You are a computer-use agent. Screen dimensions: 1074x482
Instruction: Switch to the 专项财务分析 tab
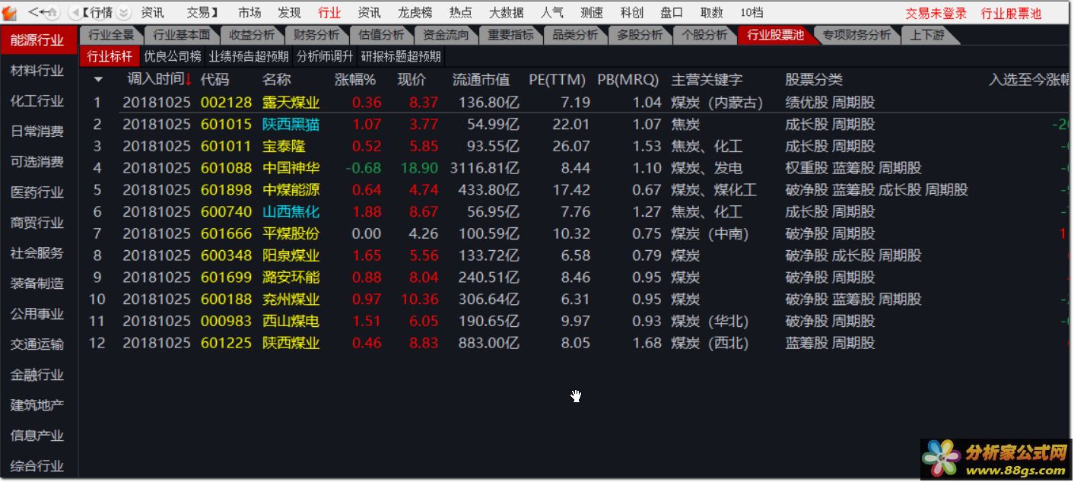coord(856,35)
